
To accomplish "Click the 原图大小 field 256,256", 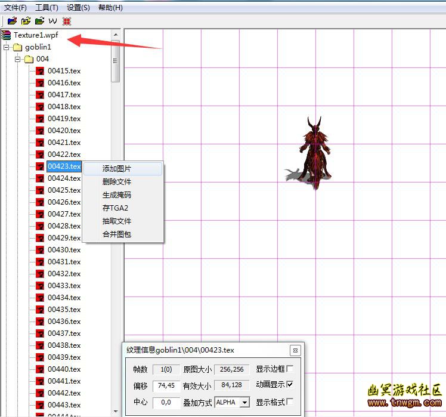I will point(232,369).
